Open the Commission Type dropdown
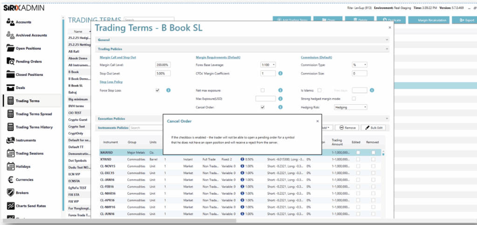 tap(359, 65)
